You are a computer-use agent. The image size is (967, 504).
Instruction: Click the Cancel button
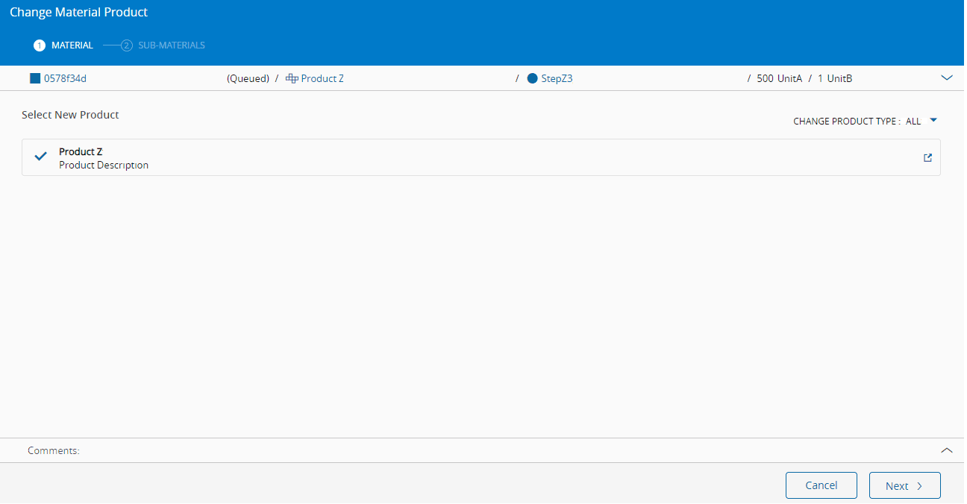click(x=821, y=485)
